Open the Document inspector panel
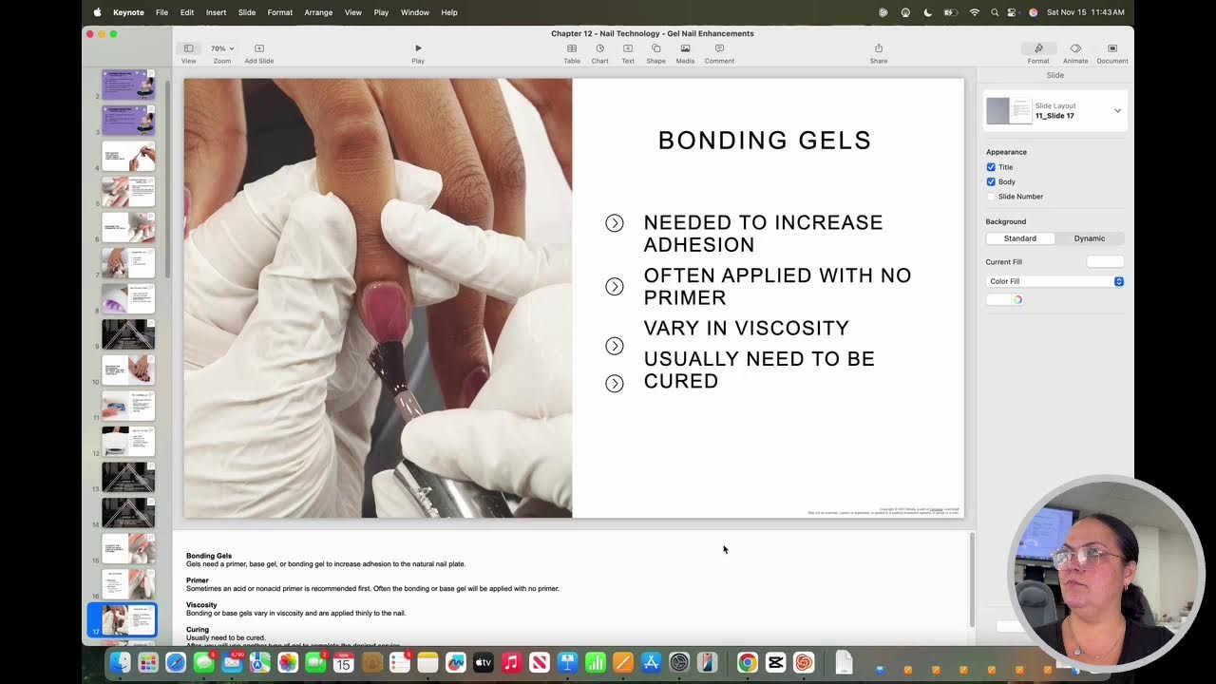Viewport: 1216px width, 684px height. [1112, 48]
